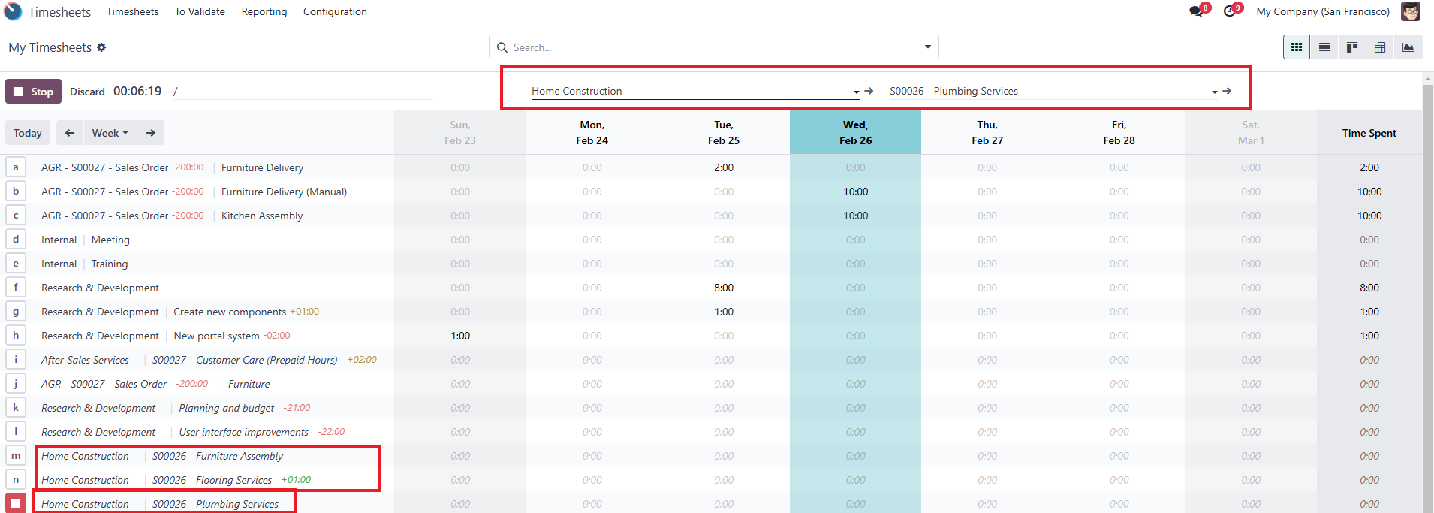Switch to list view
The height and width of the screenshot is (513, 1434).
point(1324,47)
